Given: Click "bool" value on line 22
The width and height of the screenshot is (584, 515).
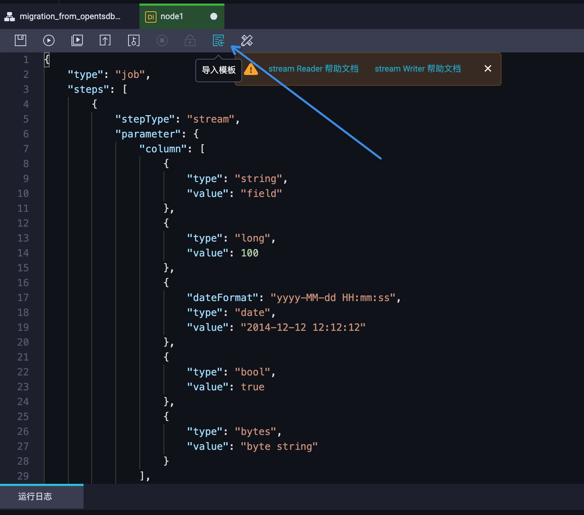Looking at the screenshot, I should pyautogui.click(x=252, y=372).
